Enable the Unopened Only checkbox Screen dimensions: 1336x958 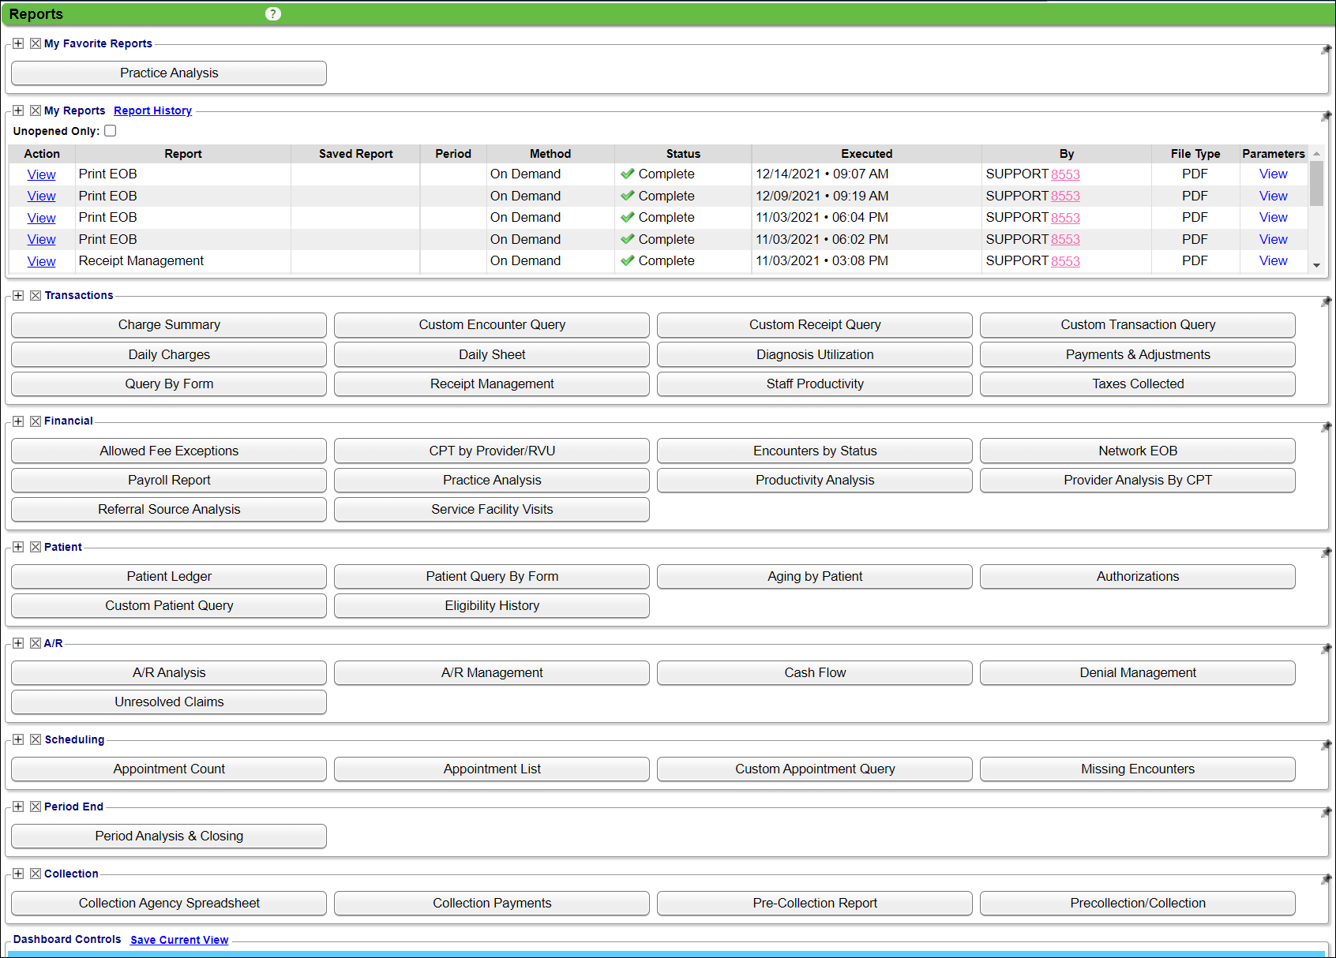[111, 131]
